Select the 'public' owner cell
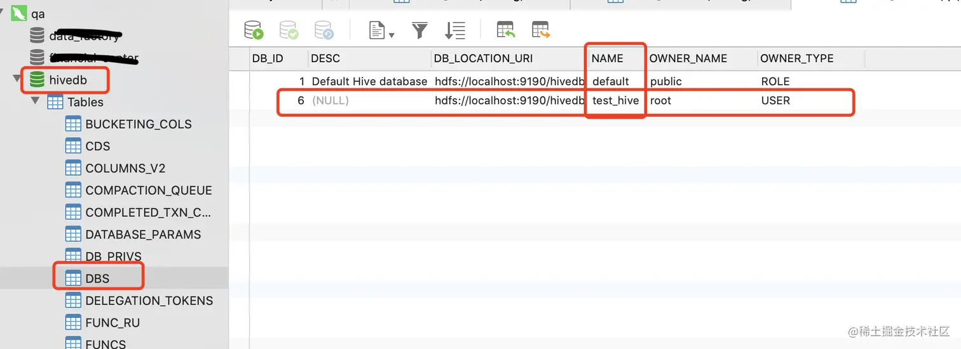 (666, 81)
